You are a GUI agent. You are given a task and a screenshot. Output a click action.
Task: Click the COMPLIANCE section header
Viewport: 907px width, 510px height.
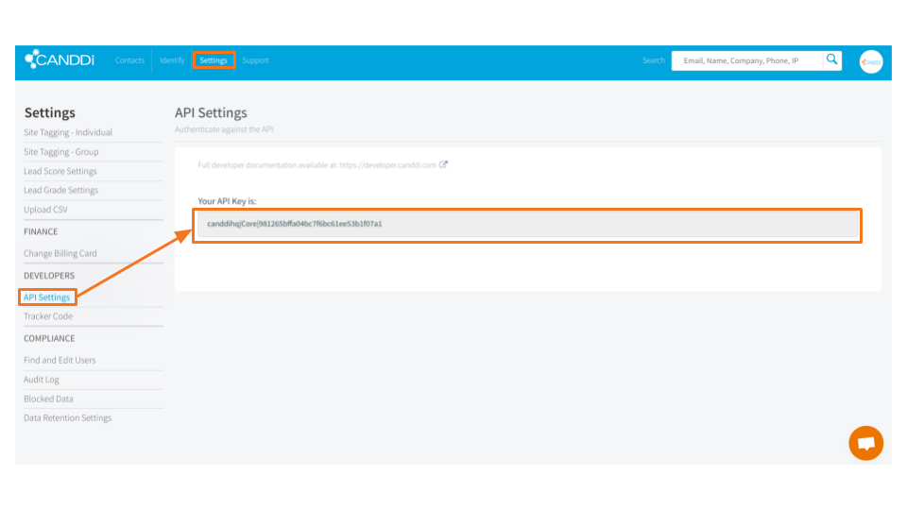click(x=49, y=338)
